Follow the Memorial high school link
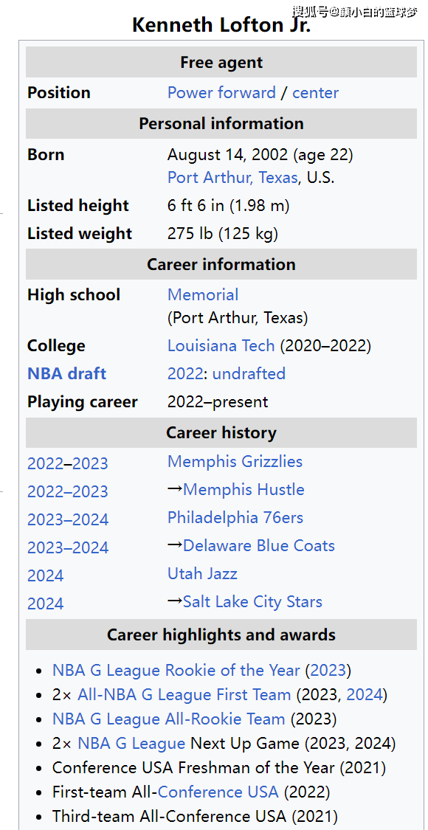Screen dimensions: 428x830 click(x=203, y=294)
